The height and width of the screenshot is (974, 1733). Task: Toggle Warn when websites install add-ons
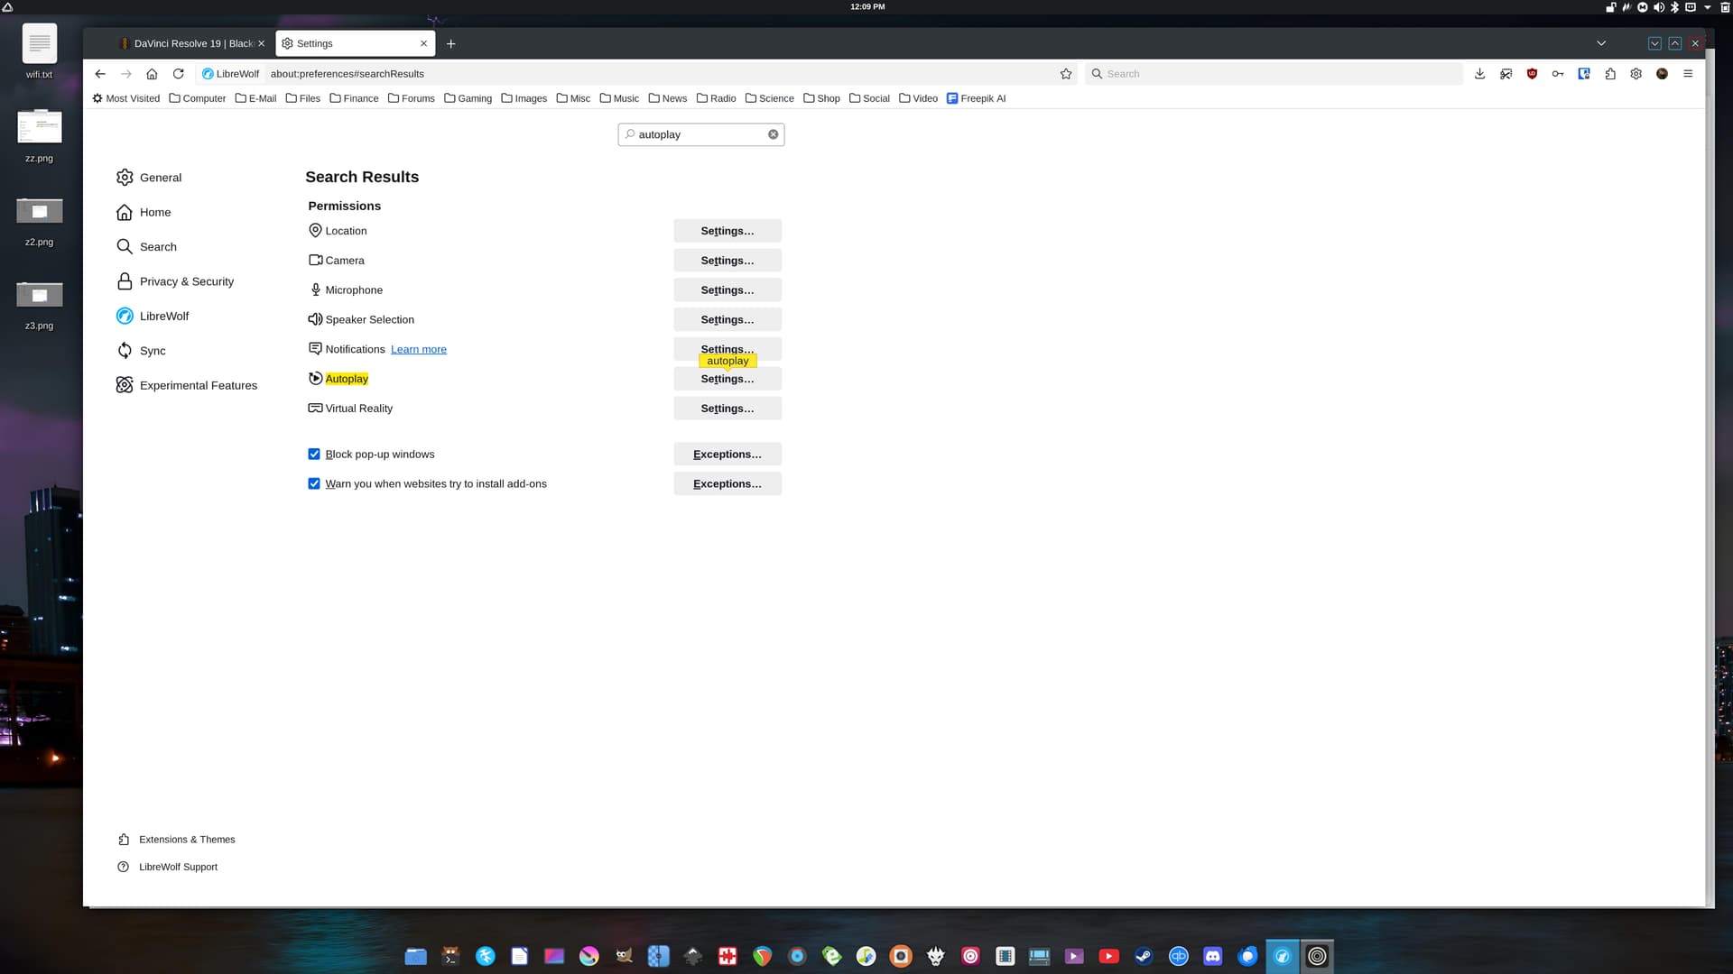[314, 484]
